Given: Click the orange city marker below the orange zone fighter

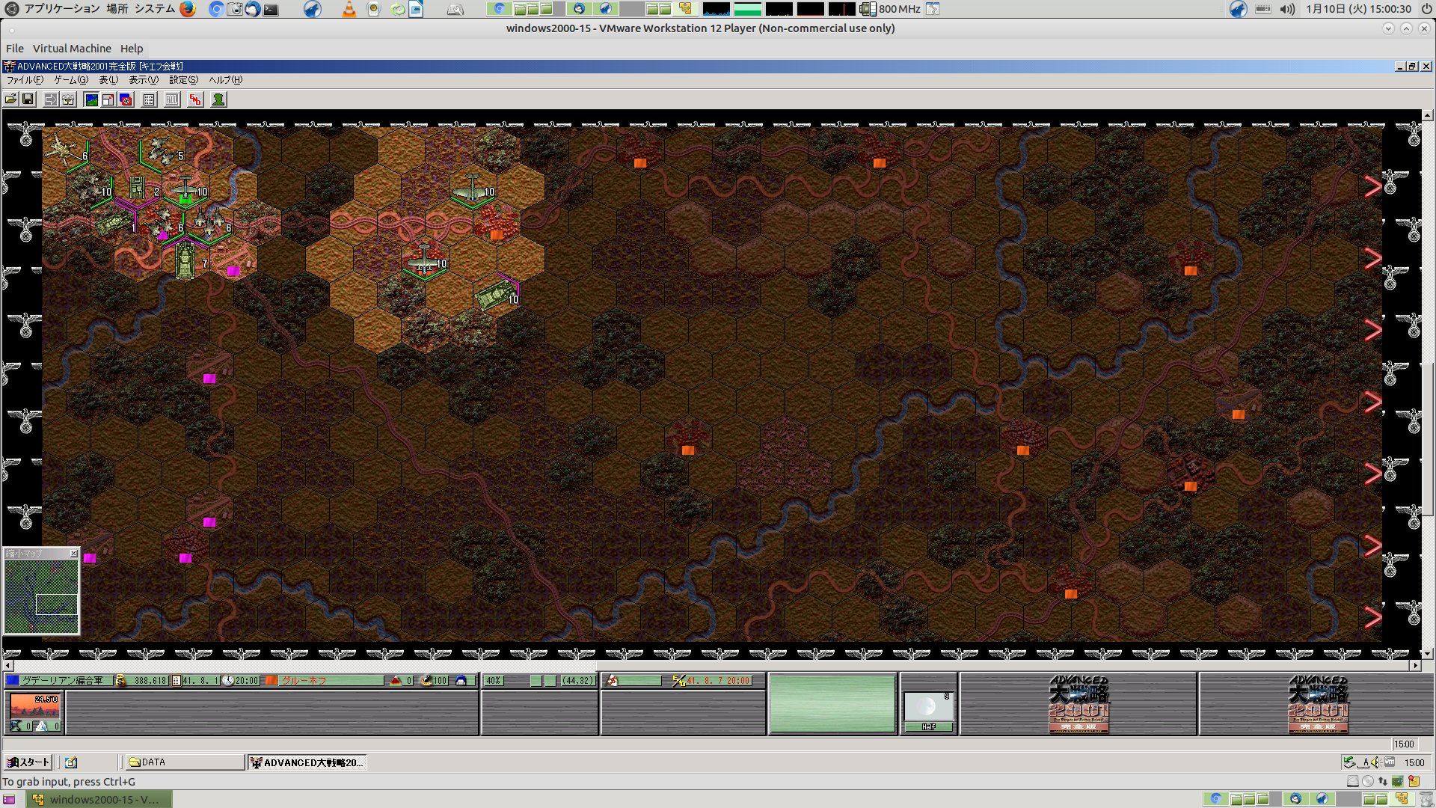Looking at the screenshot, I should tap(496, 235).
